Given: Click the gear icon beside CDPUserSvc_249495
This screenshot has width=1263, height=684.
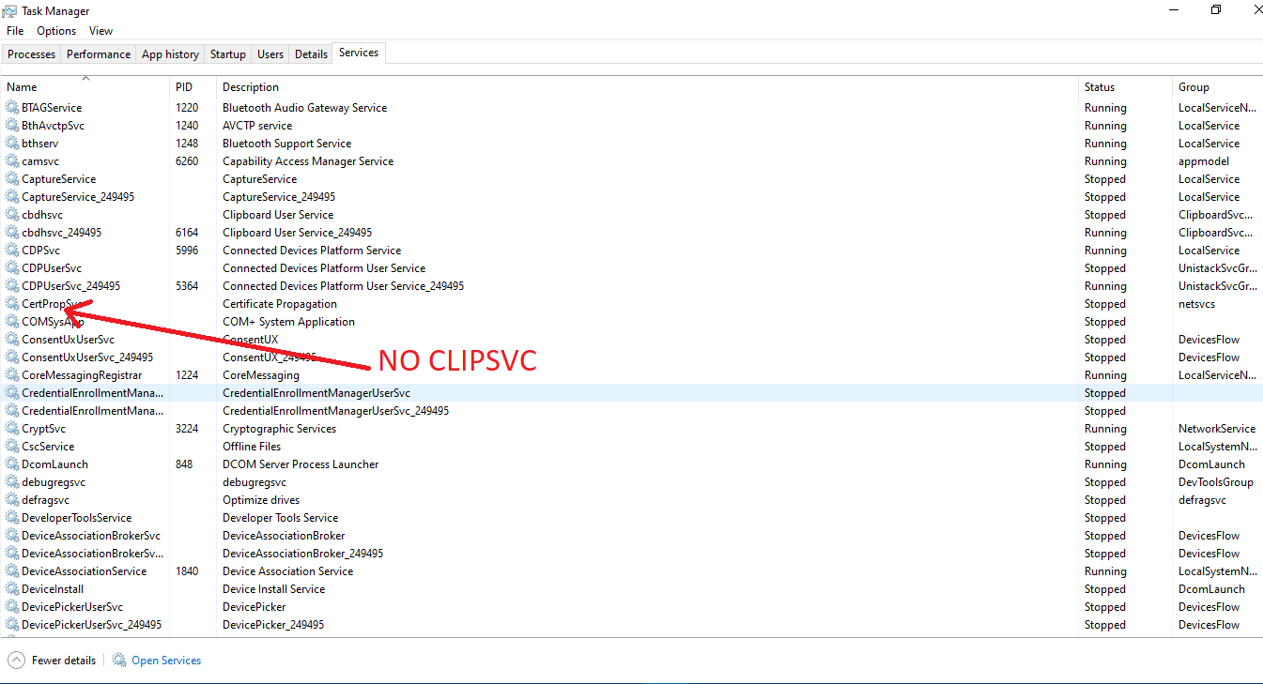Looking at the screenshot, I should click(x=12, y=286).
